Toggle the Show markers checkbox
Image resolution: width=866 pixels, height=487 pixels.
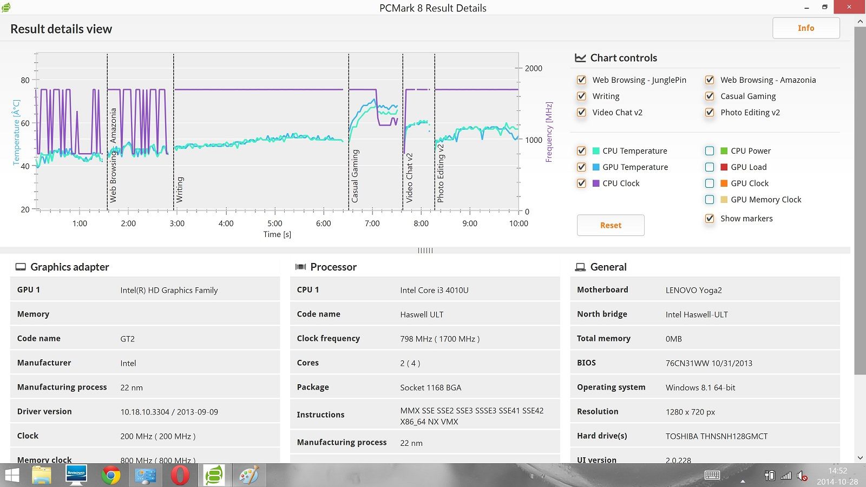pos(710,219)
